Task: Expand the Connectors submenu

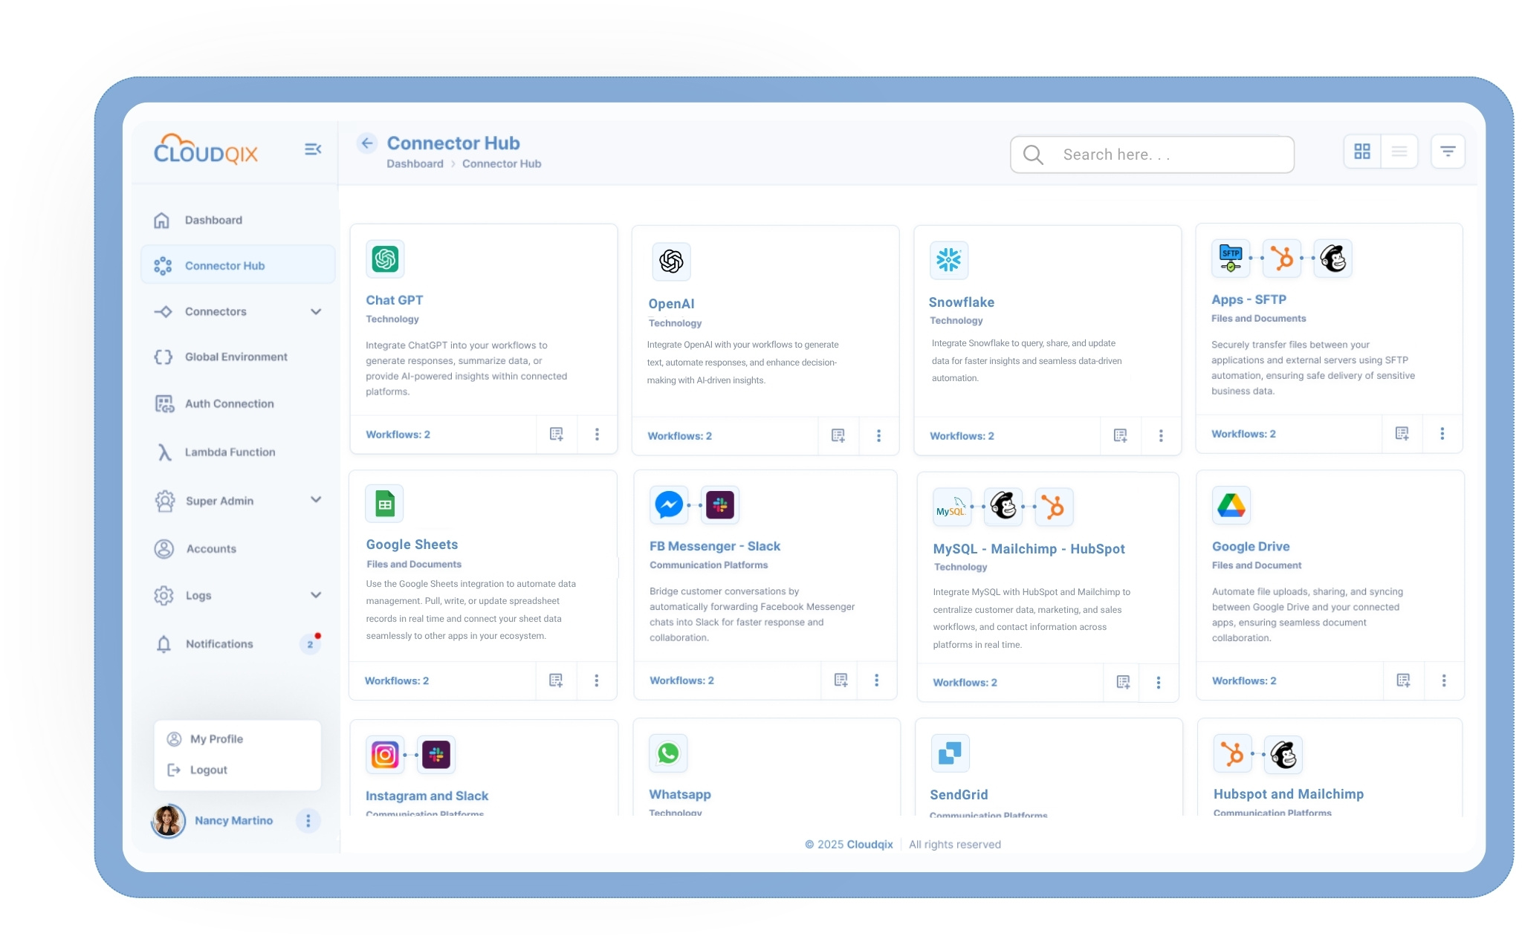Action: tap(316, 311)
